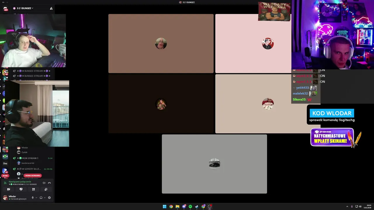Expand headphone output options arrow
374x210 pixels.
[x=44, y=197]
